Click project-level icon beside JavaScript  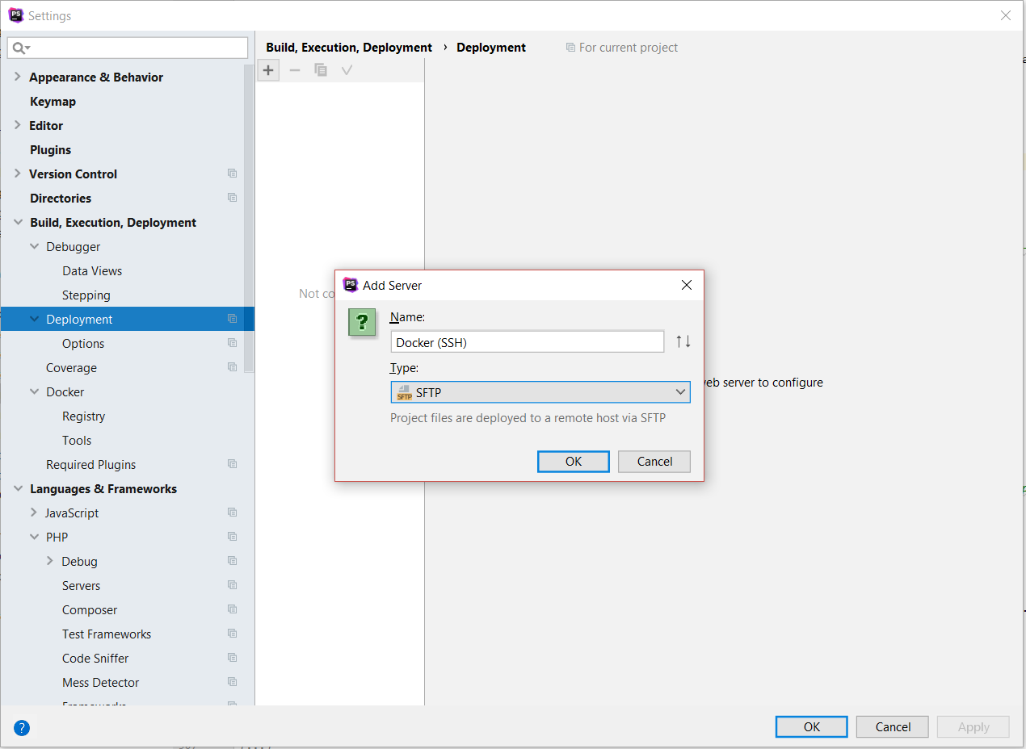pos(233,513)
